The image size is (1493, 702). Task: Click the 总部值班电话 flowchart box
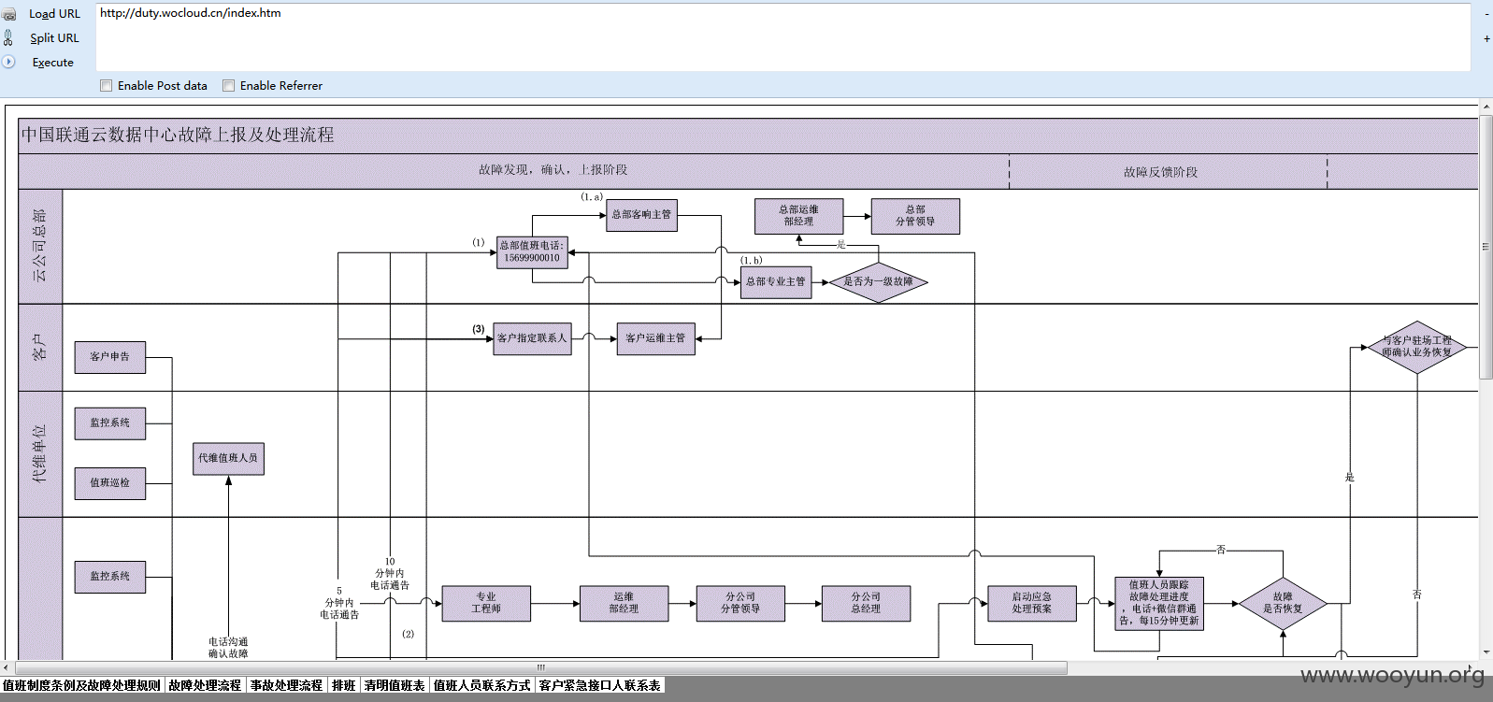click(532, 252)
